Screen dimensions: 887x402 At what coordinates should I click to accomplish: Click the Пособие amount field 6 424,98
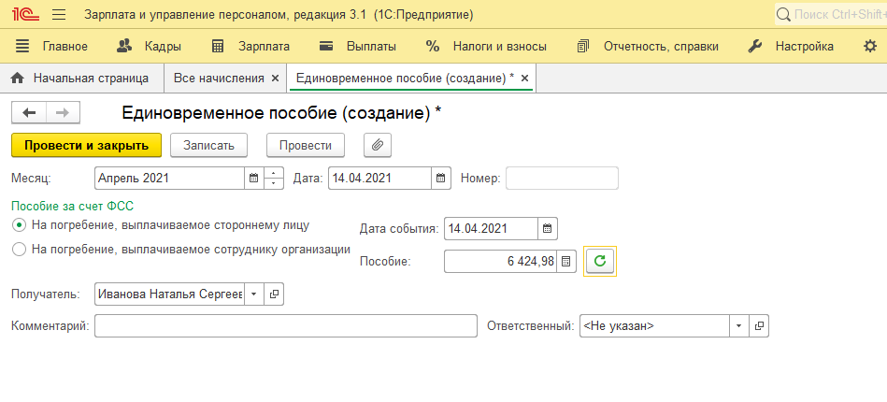tap(500, 261)
